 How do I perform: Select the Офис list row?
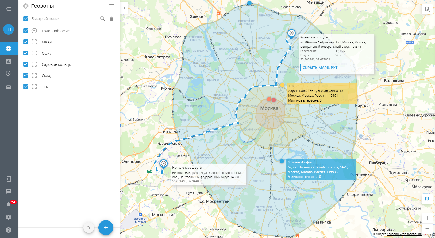coord(69,53)
